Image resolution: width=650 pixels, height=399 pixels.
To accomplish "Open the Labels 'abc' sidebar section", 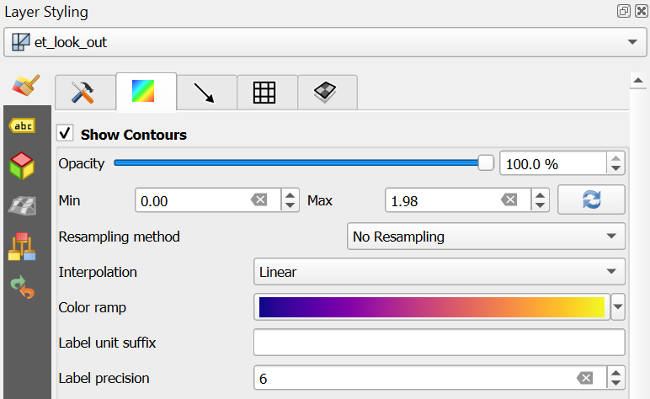I will tap(23, 126).
